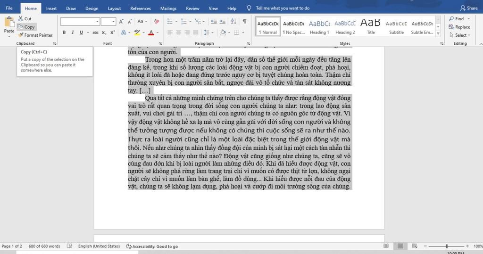Apply yellow text highlight color

pos(137,33)
